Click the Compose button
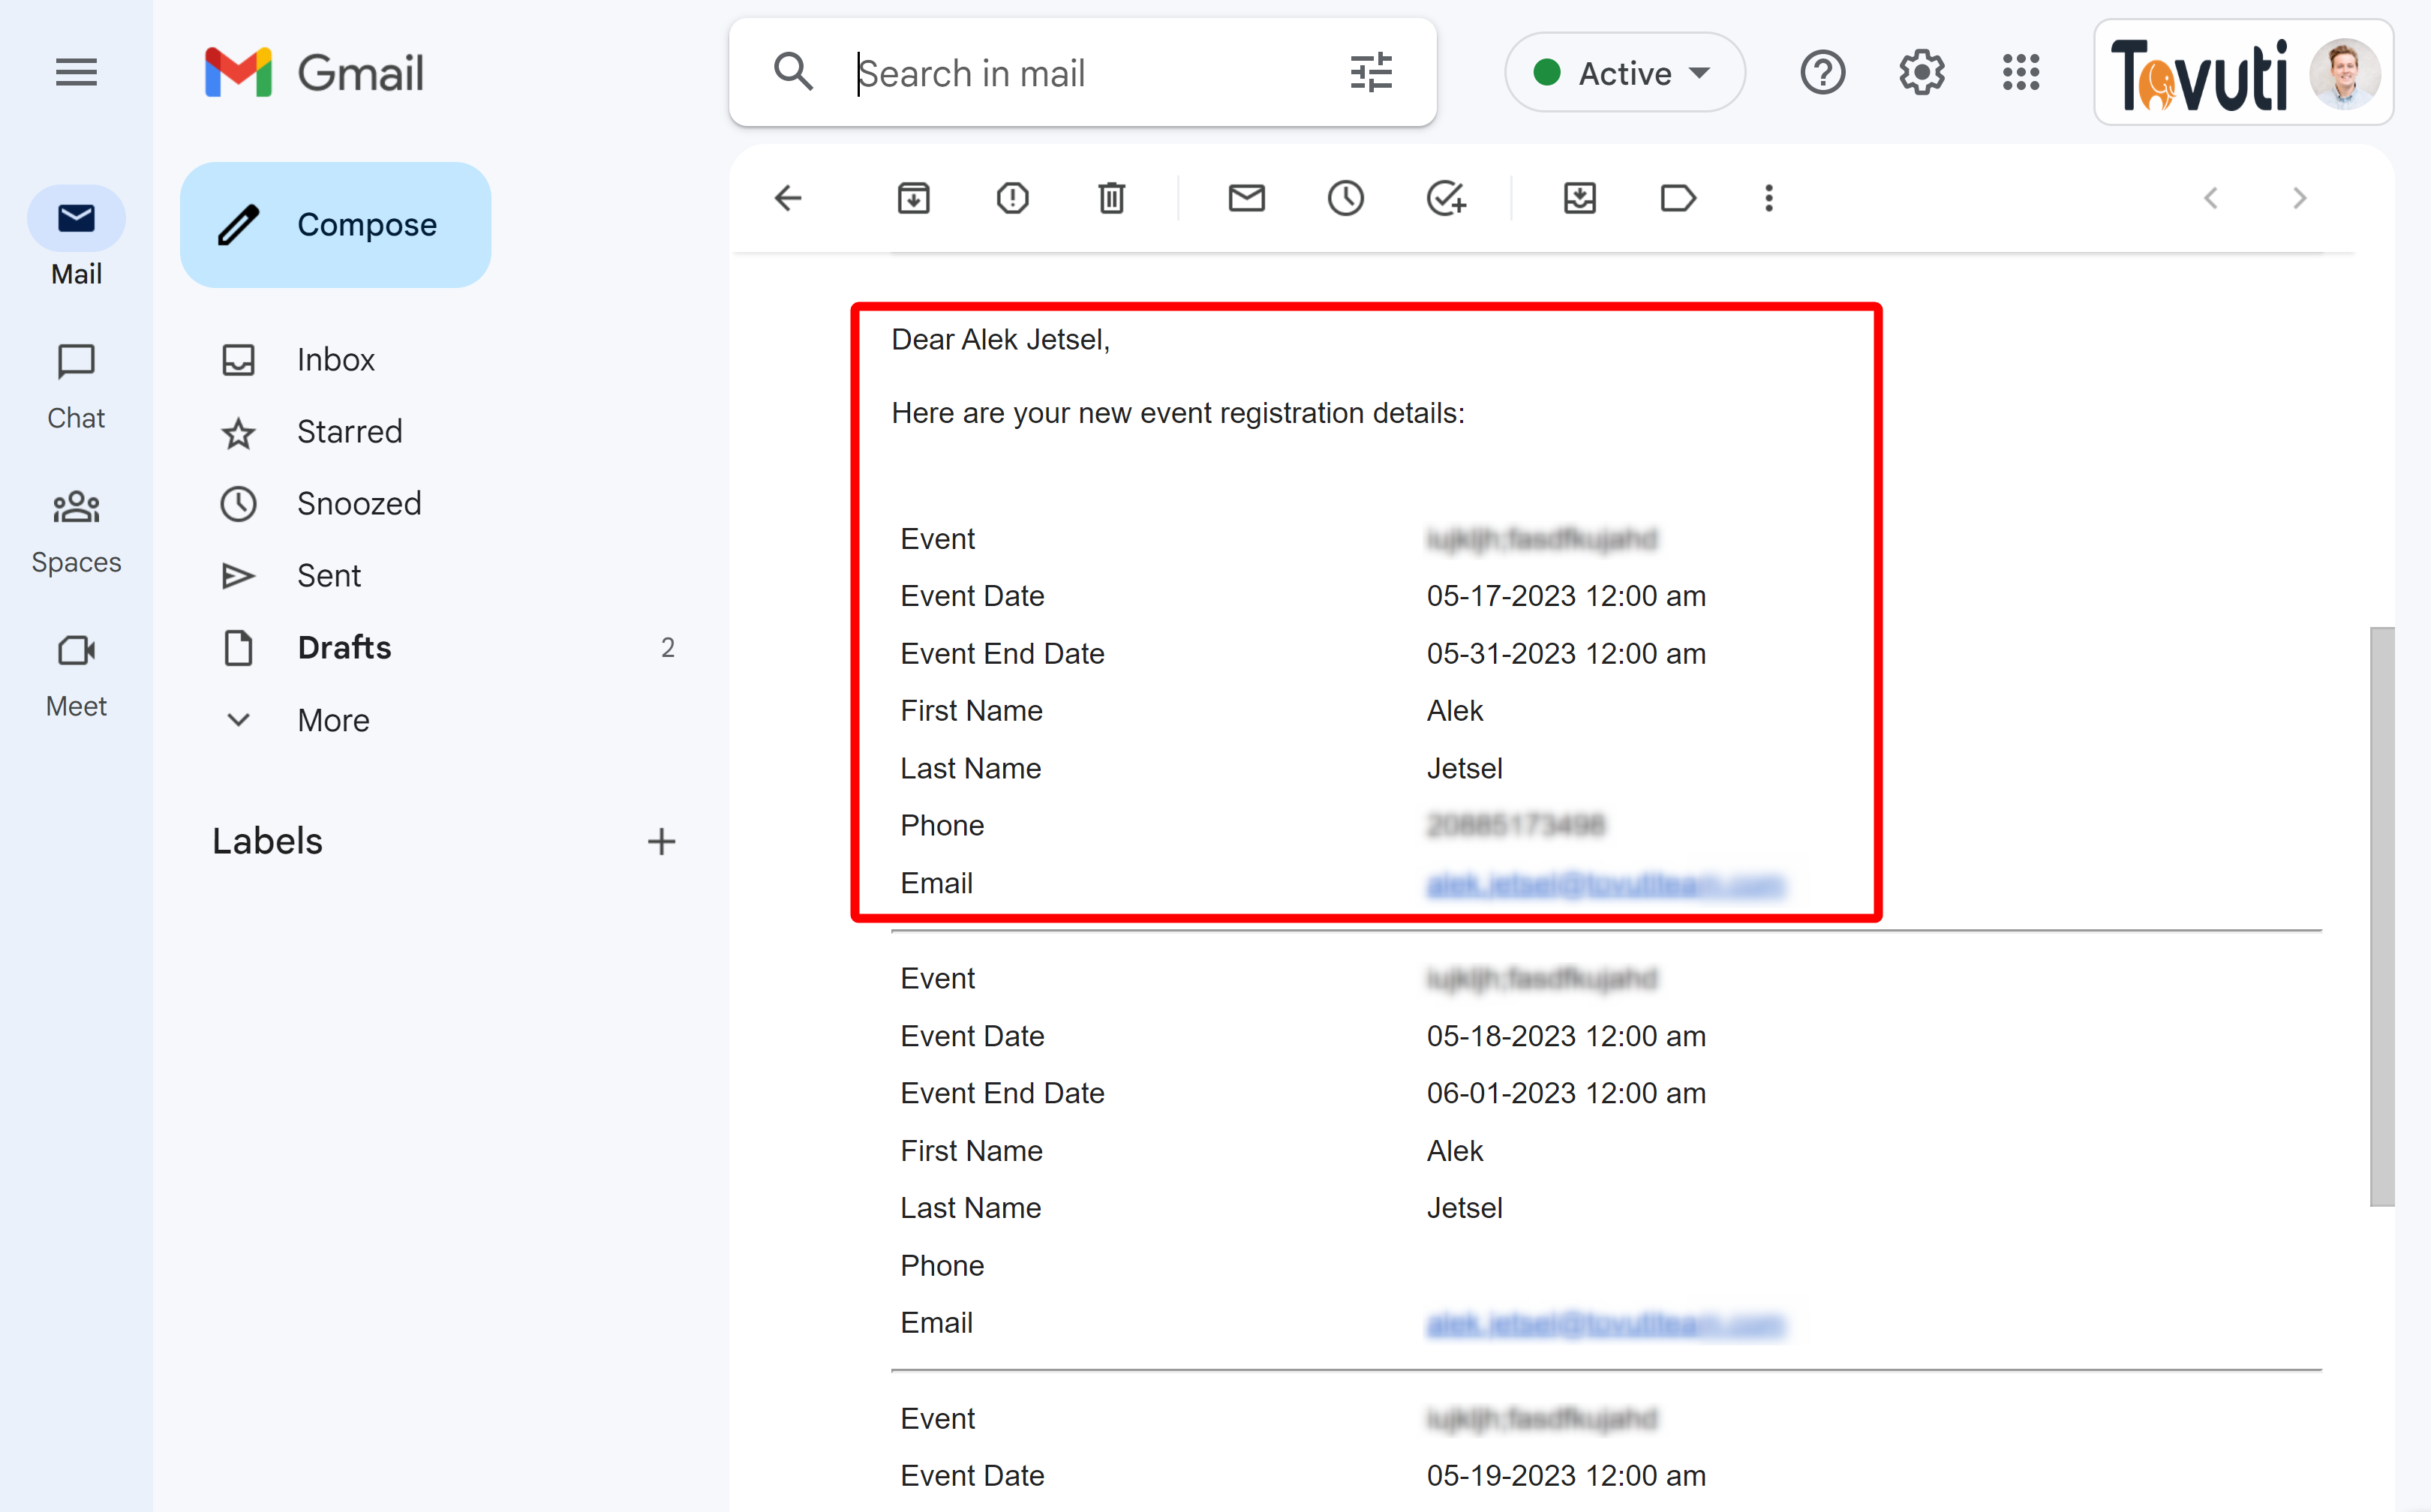 tap(335, 225)
